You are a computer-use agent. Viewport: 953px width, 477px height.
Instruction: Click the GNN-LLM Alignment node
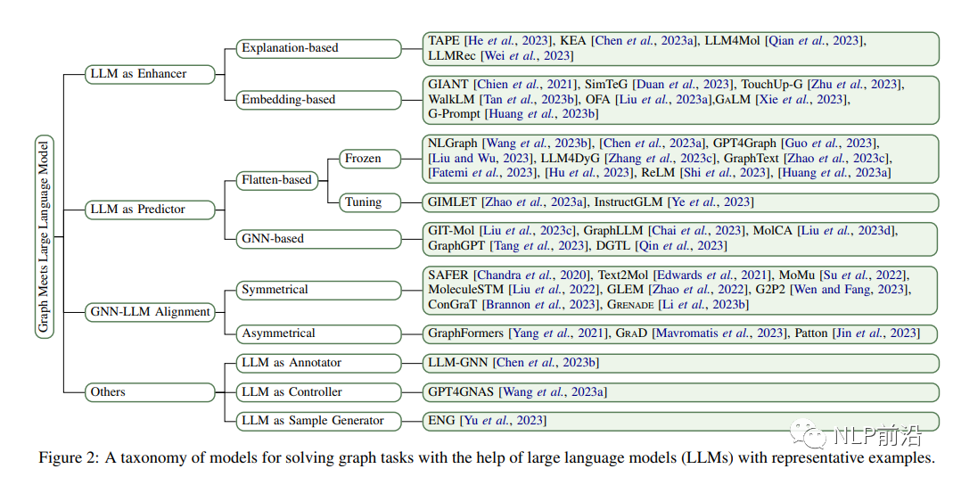click(x=150, y=312)
